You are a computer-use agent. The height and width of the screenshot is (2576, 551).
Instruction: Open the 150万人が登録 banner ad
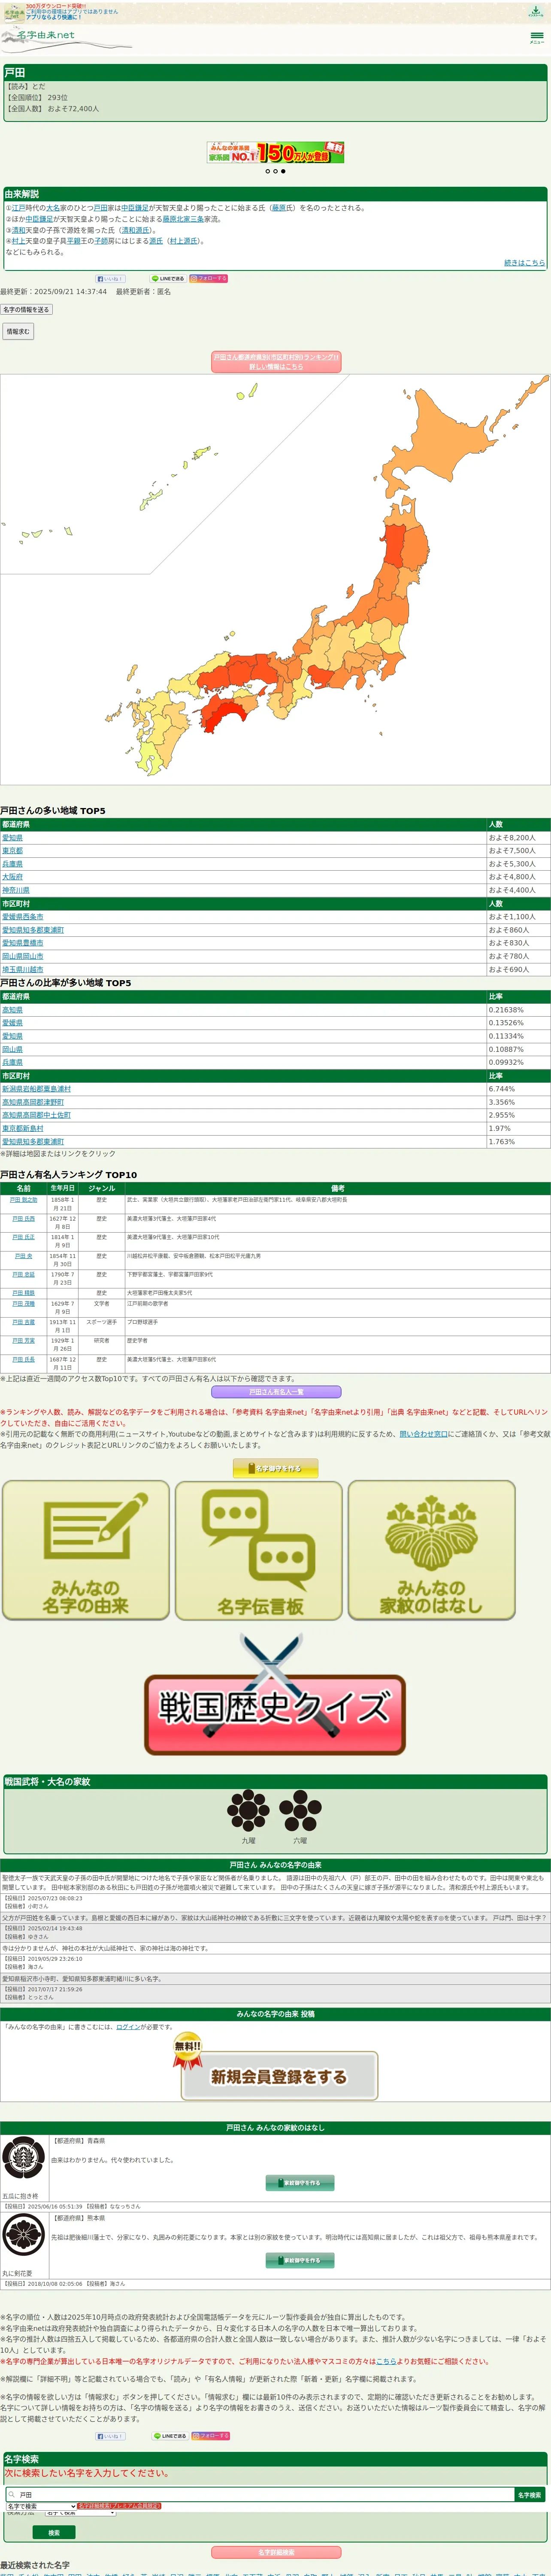[275, 152]
